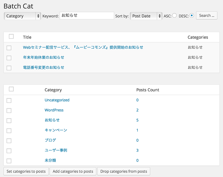The height and width of the screenshot is (177, 223).
Task: Select the ASC radio button
Action: 174,16
